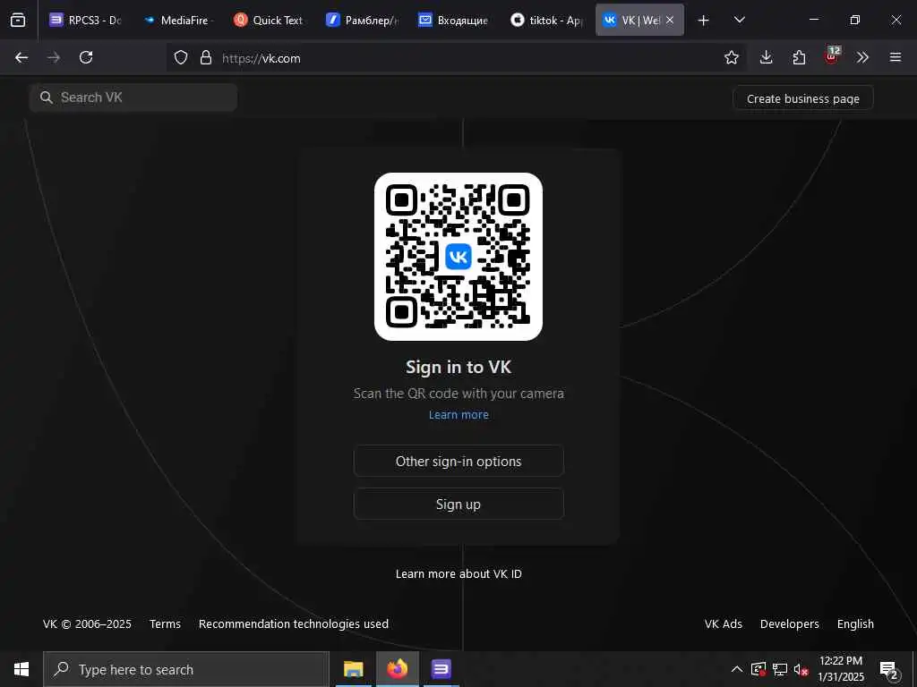
Task: Open Recommendation technologies used link
Action: click(x=294, y=623)
